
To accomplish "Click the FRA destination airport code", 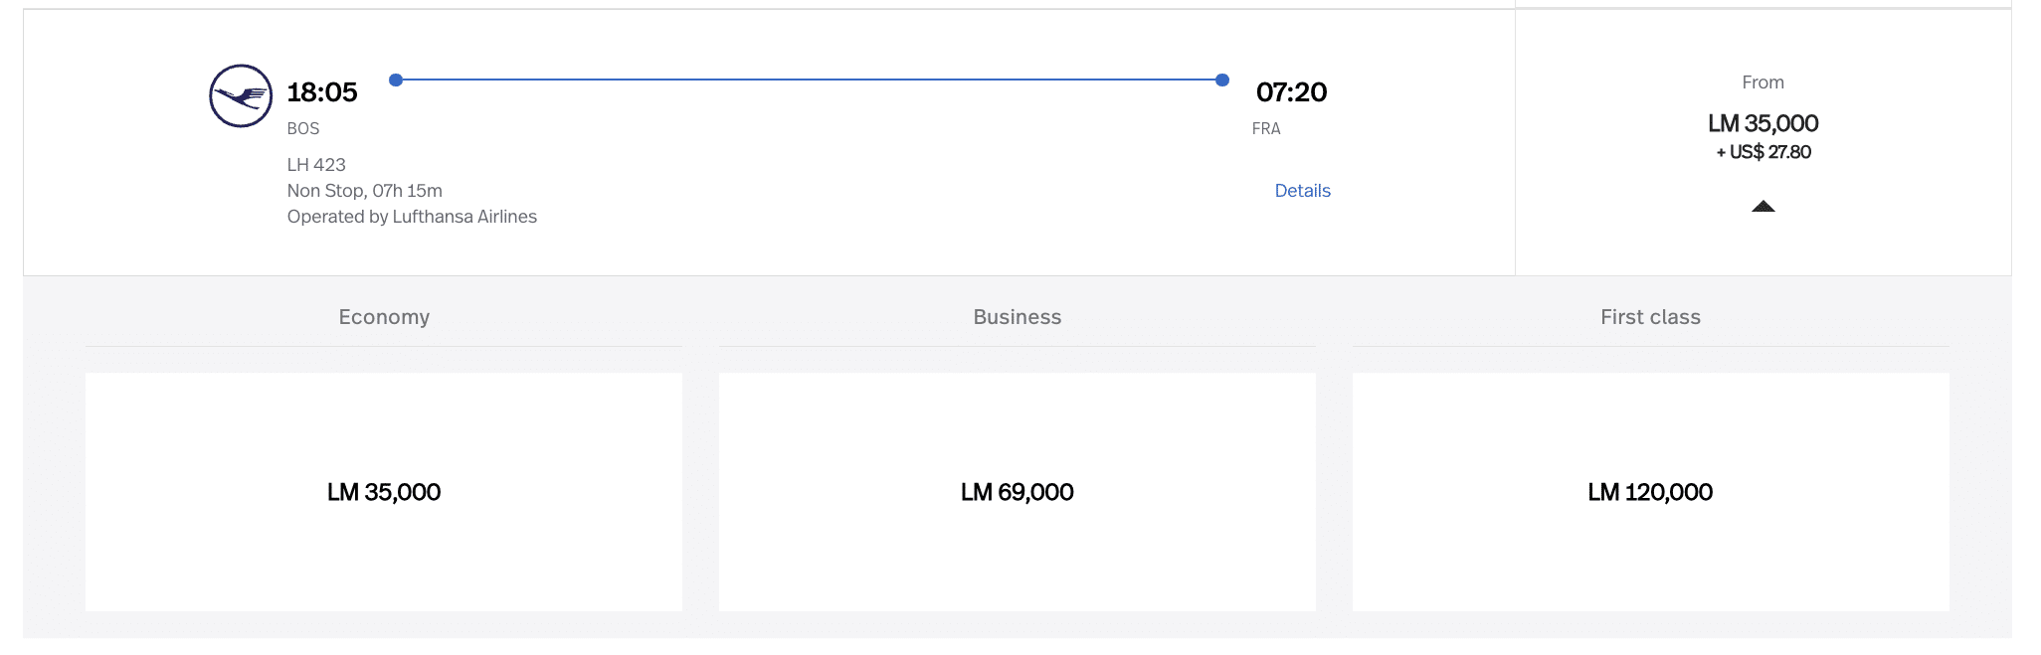I will 1266,129.
